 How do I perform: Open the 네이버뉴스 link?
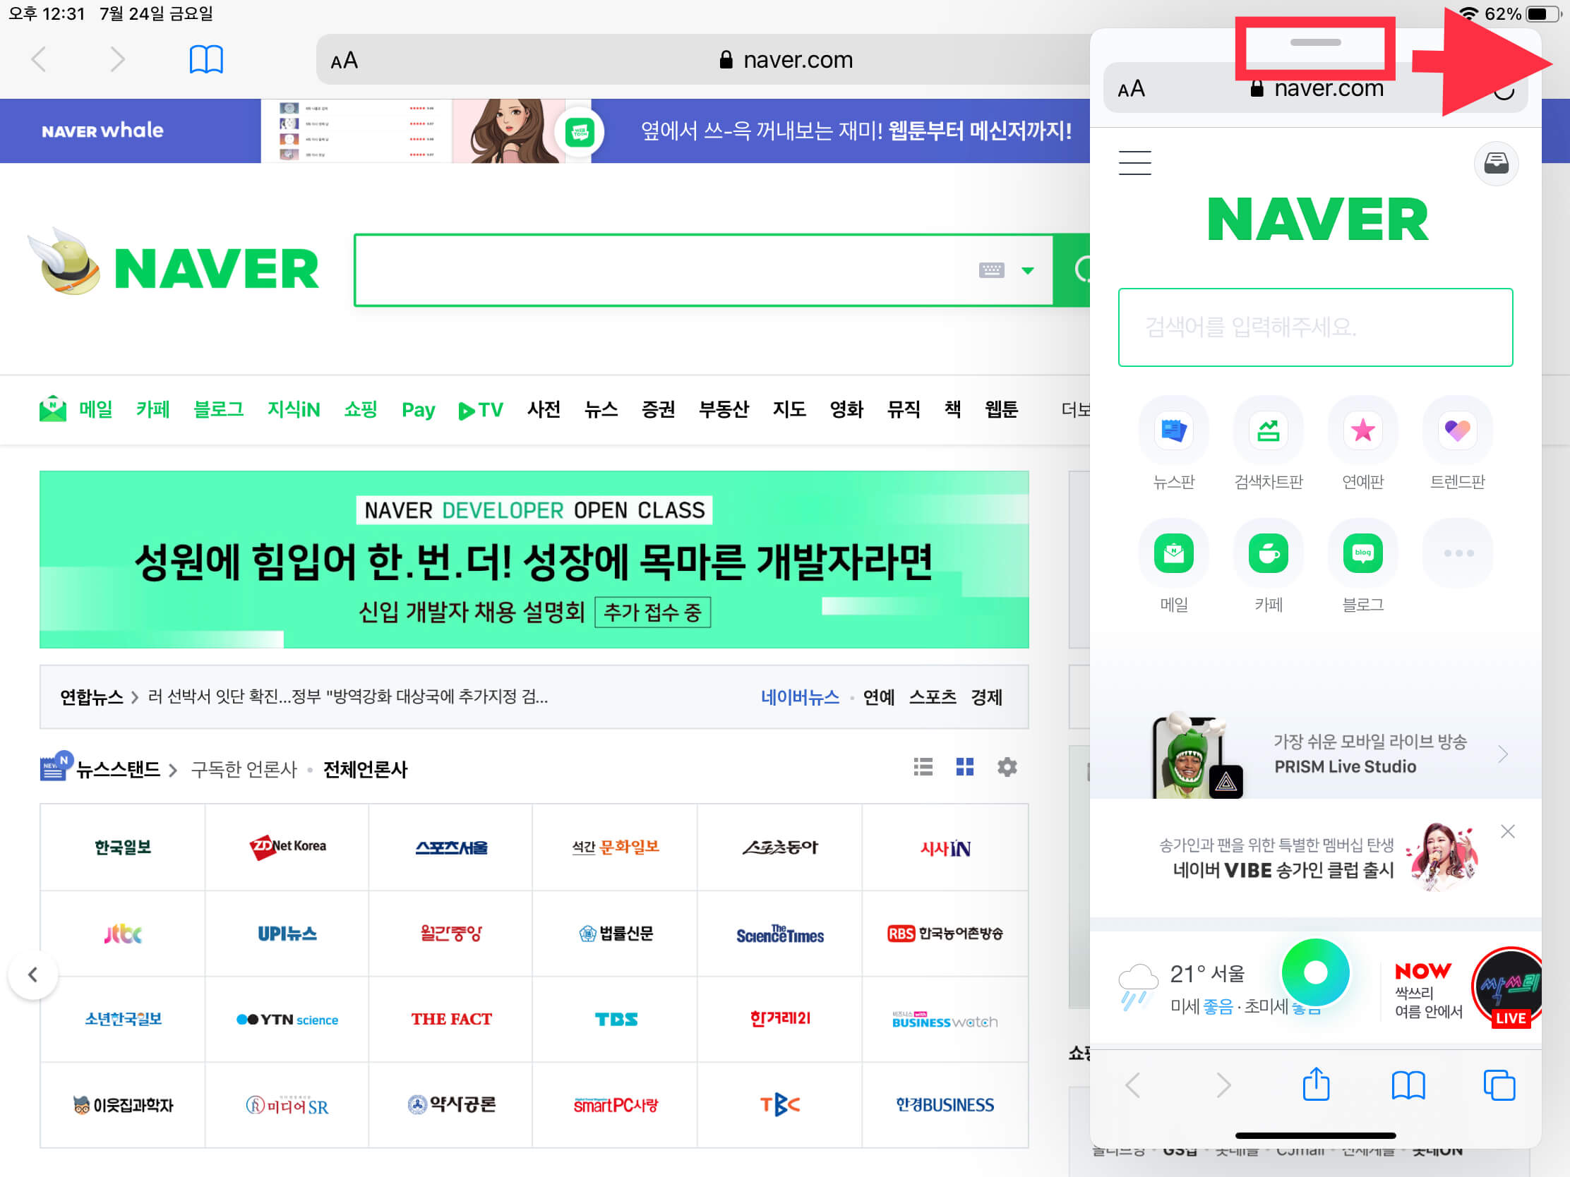(x=799, y=696)
